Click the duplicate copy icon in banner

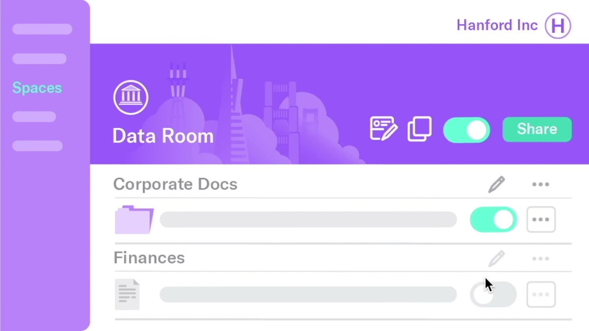(x=419, y=129)
